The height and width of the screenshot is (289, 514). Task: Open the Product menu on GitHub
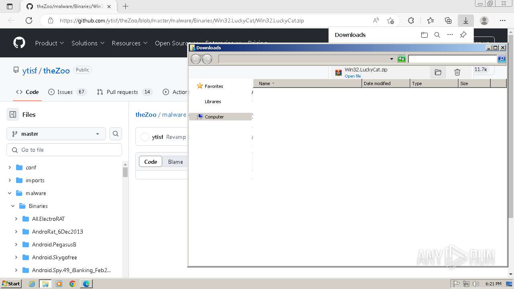tap(49, 43)
